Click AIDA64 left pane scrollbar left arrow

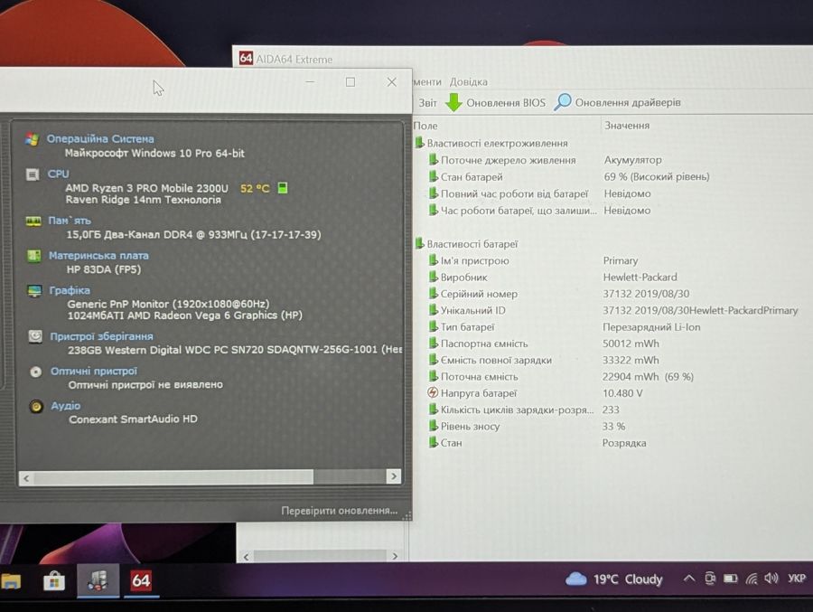coord(247,557)
